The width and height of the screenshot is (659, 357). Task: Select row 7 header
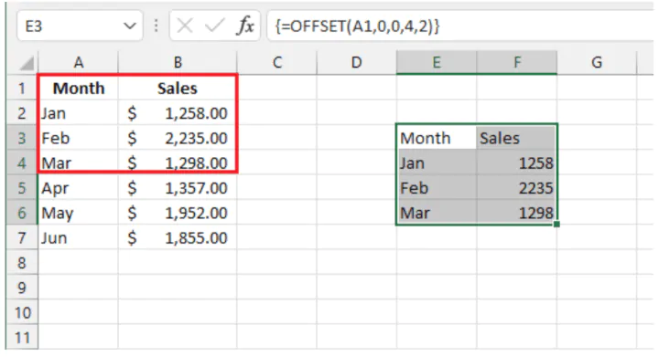point(22,237)
